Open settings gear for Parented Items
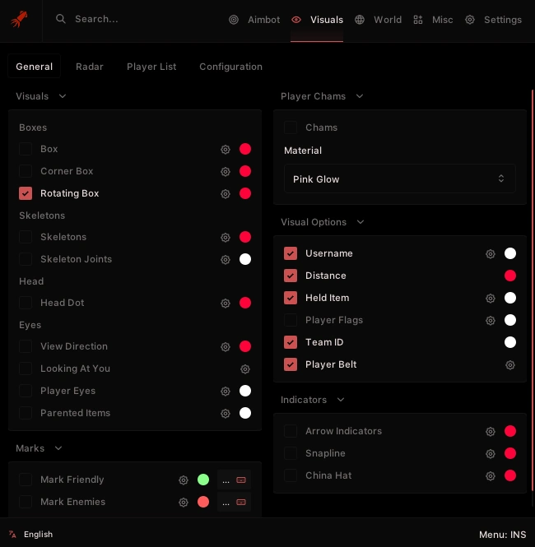Image resolution: width=535 pixels, height=547 pixels. tap(226, 414)
